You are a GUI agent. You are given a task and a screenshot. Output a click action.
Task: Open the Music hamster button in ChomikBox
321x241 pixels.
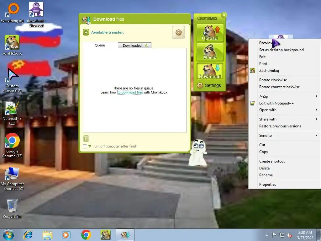point(210,52)
